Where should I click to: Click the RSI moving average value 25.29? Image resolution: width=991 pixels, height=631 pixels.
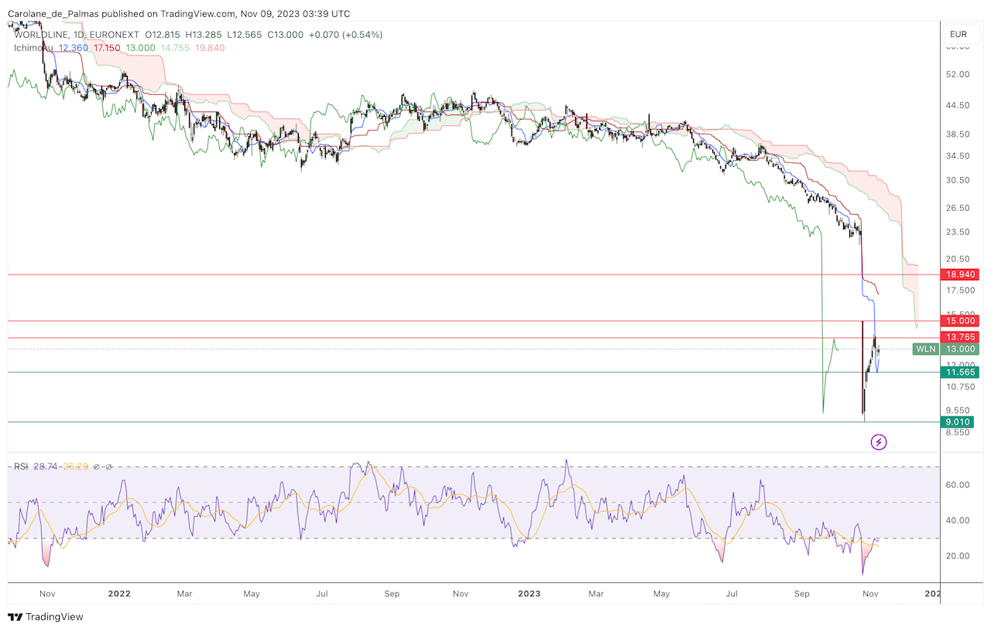pyautogui.click(x=76, y=466)
